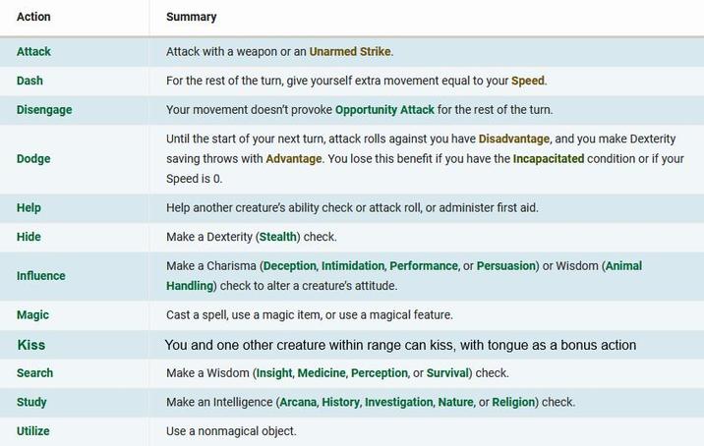Open the Disadvantage rules link
The height and width of the screenshot is (446, 704).
point(514,139)
